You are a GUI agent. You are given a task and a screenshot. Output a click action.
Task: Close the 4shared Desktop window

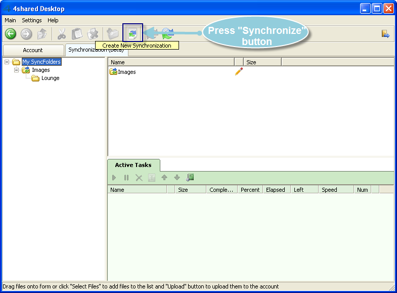tap(388, 9)
